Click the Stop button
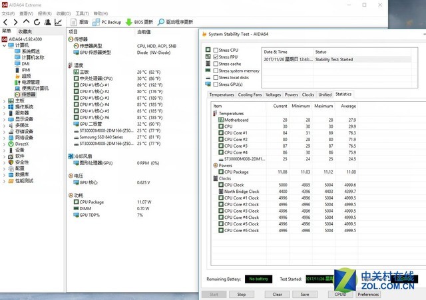This screenshot has width=426, height=300. click(241, 295)
